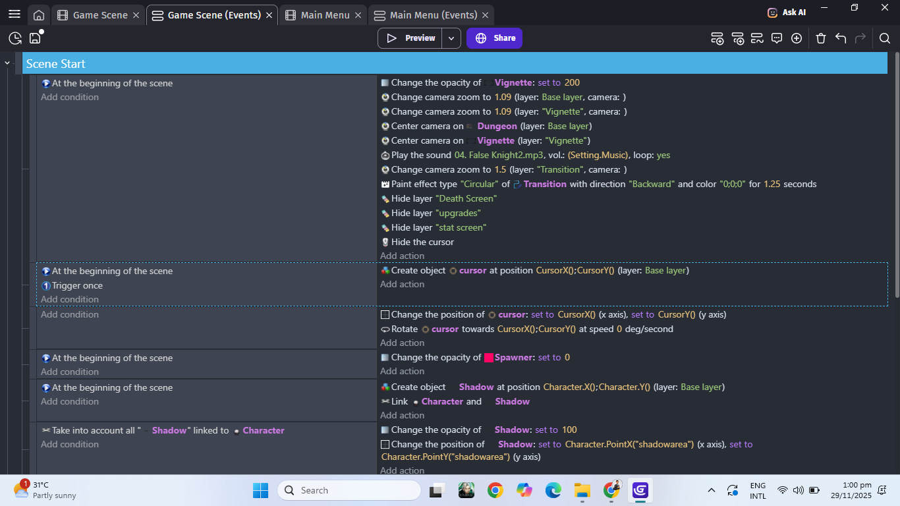Open version history with the clock icon
The width and height of the screenshot is (900, 506).
(14, 38)
